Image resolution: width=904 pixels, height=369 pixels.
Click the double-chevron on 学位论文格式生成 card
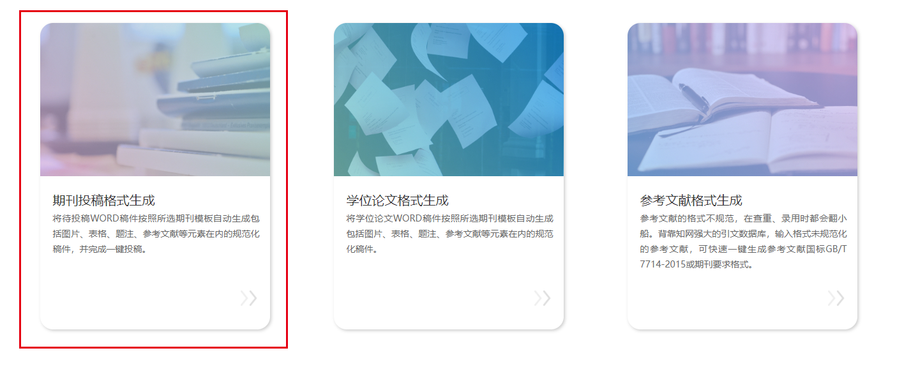[x=543, y=298]
